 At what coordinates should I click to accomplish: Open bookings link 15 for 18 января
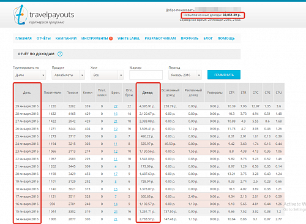pyautogui.click(x=116, y=189)
